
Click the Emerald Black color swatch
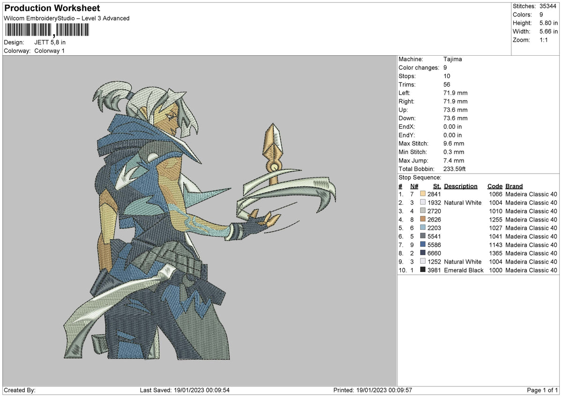tap(423, 270)
